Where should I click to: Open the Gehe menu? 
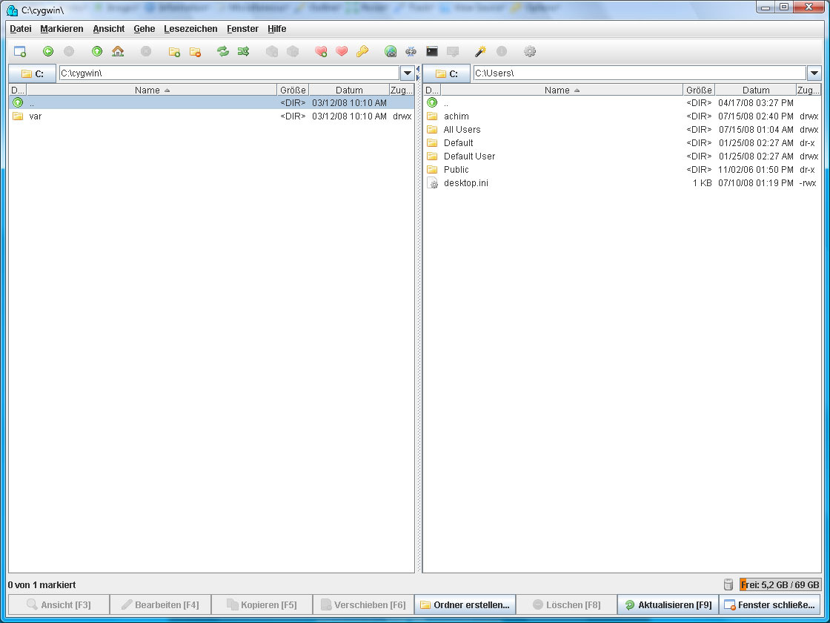tap(144, 29)
